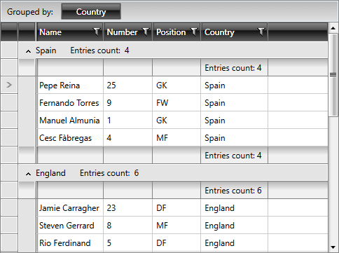Click the Country grouping button
The height and width of the screenshot is (253, 339).
(91, 11)
